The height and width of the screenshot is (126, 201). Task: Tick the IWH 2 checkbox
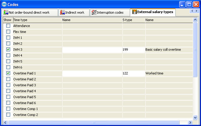[8, 44]
